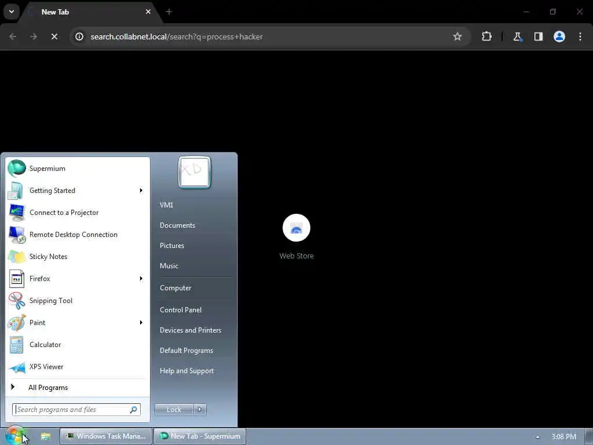Image resolution: width=593 pixels, height=445 pixels.
Task: Open a new browser tab
Action: [169, 12]
